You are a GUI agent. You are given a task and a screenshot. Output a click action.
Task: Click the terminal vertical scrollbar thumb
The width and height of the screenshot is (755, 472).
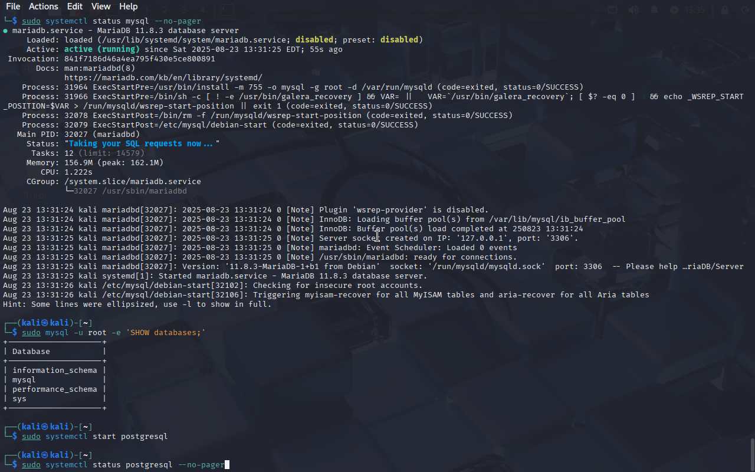[752, 454]
